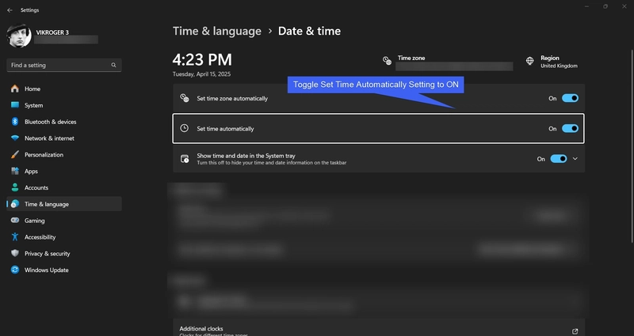This screenshot has width=634, height=336.
Task: Go to the Apps settings section
Action: [x=31, y=171]
